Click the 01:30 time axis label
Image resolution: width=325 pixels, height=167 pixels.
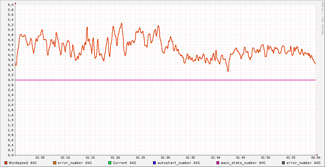pos(165,158)
